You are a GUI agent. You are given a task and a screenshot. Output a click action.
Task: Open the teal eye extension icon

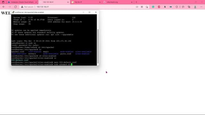coord(171,7)
